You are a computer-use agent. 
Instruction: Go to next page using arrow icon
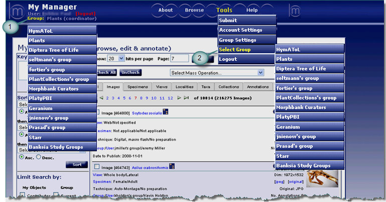[x=179, y=97]
